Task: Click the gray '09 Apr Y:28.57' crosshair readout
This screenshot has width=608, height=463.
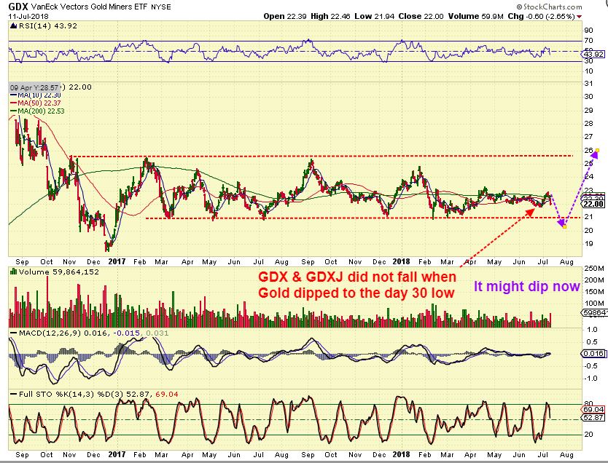Action: coord(34,87)
